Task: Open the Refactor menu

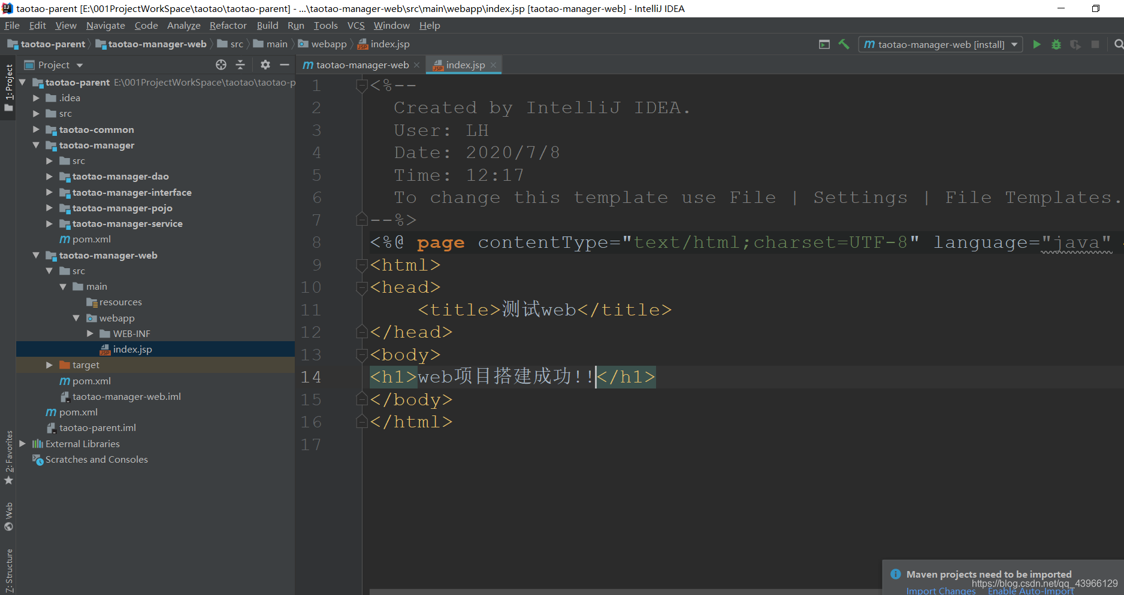Action: 228,25
